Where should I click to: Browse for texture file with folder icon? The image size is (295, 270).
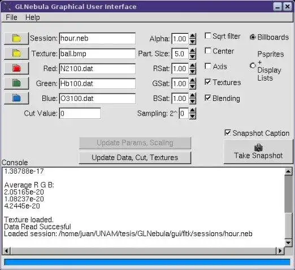[x=16, y=54]
